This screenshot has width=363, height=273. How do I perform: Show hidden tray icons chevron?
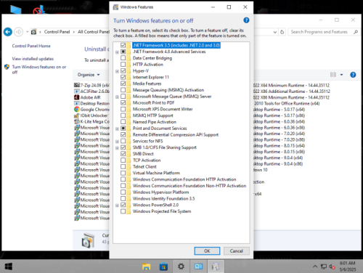[x=315, y=266]
